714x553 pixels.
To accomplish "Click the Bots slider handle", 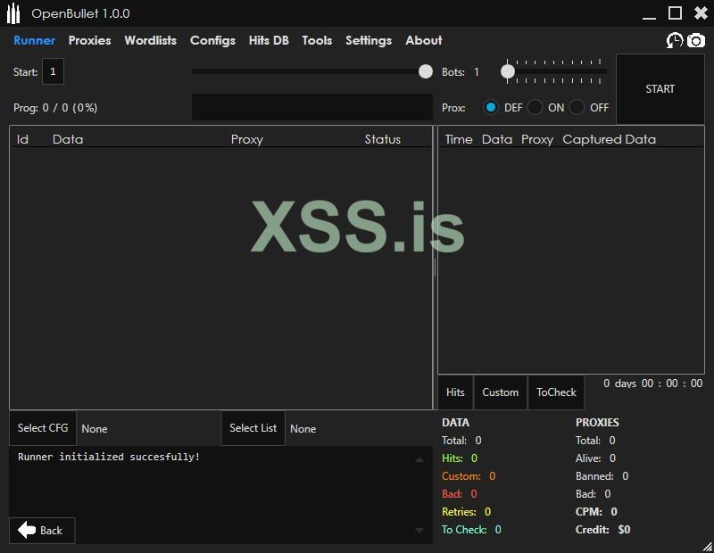I will [x=508, y=71].
